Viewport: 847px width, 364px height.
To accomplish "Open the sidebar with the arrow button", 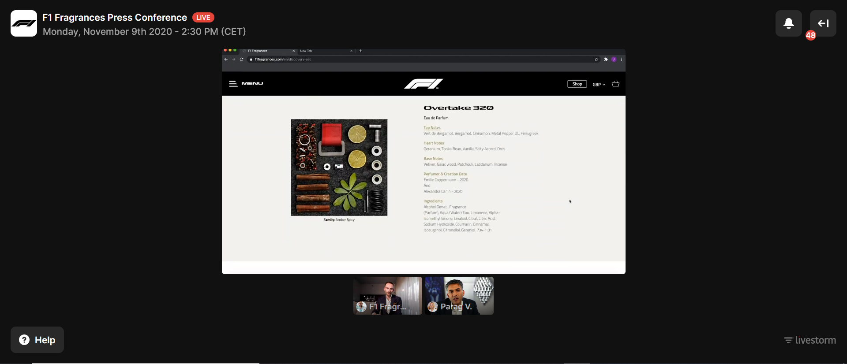I will (823, 23).
